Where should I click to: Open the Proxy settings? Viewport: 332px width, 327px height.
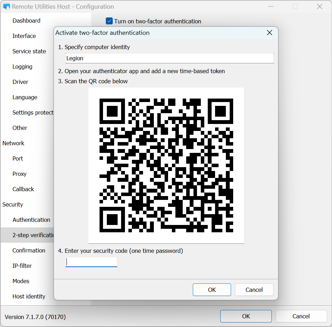(x=19, y=174)
